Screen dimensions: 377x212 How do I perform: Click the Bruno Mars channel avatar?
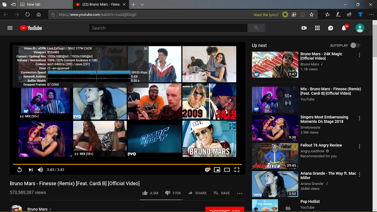[x=16, y=209]
